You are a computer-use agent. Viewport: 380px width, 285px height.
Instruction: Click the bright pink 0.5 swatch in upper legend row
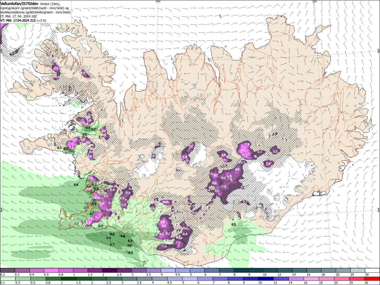(51, 270)
